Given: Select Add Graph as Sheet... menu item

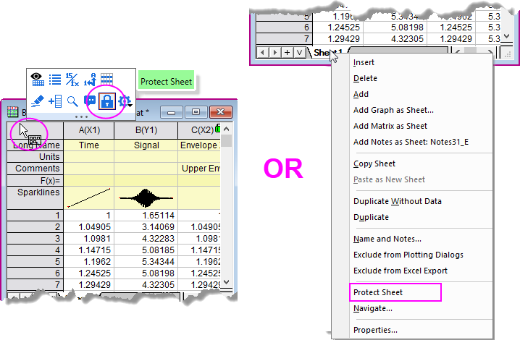Looking at the screenshot, I should click(393, 110).
